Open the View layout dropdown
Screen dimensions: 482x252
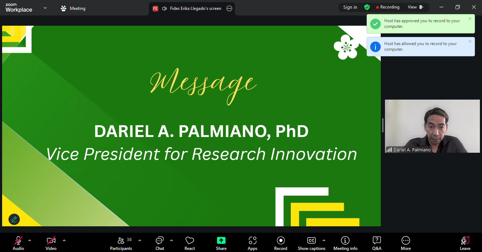point(415,7)
